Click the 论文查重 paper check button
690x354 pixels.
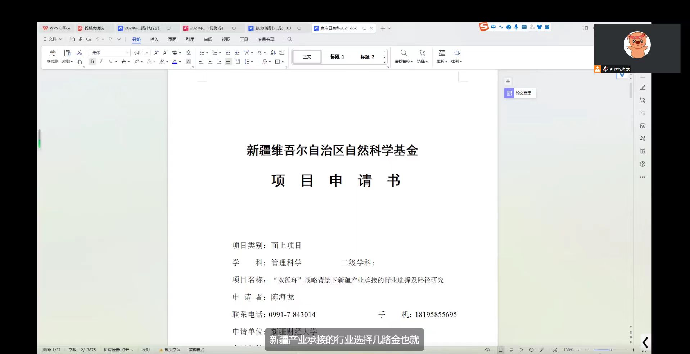(x=520, y=93)
